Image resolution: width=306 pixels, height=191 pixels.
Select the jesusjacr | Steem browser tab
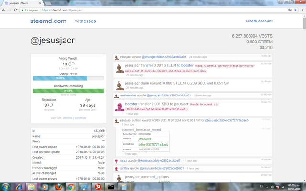click(x=22, y=3)
